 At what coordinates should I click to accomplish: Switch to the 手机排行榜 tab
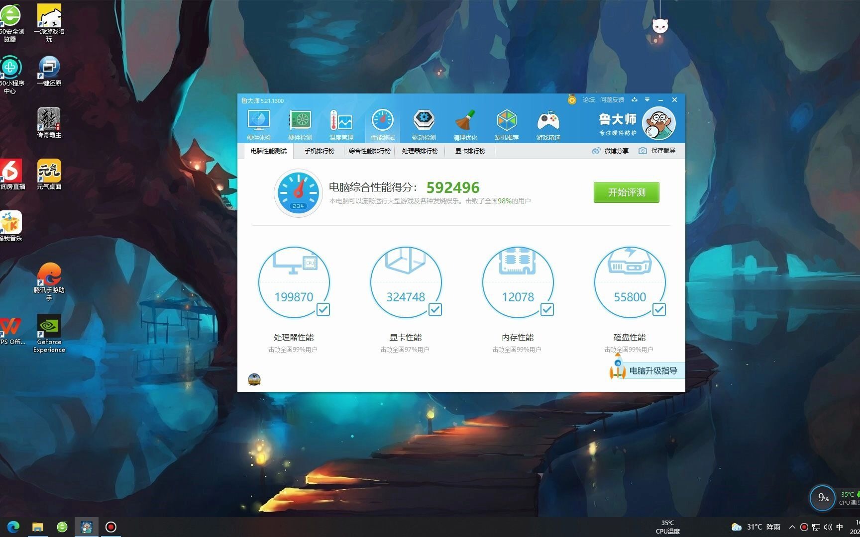320,151
